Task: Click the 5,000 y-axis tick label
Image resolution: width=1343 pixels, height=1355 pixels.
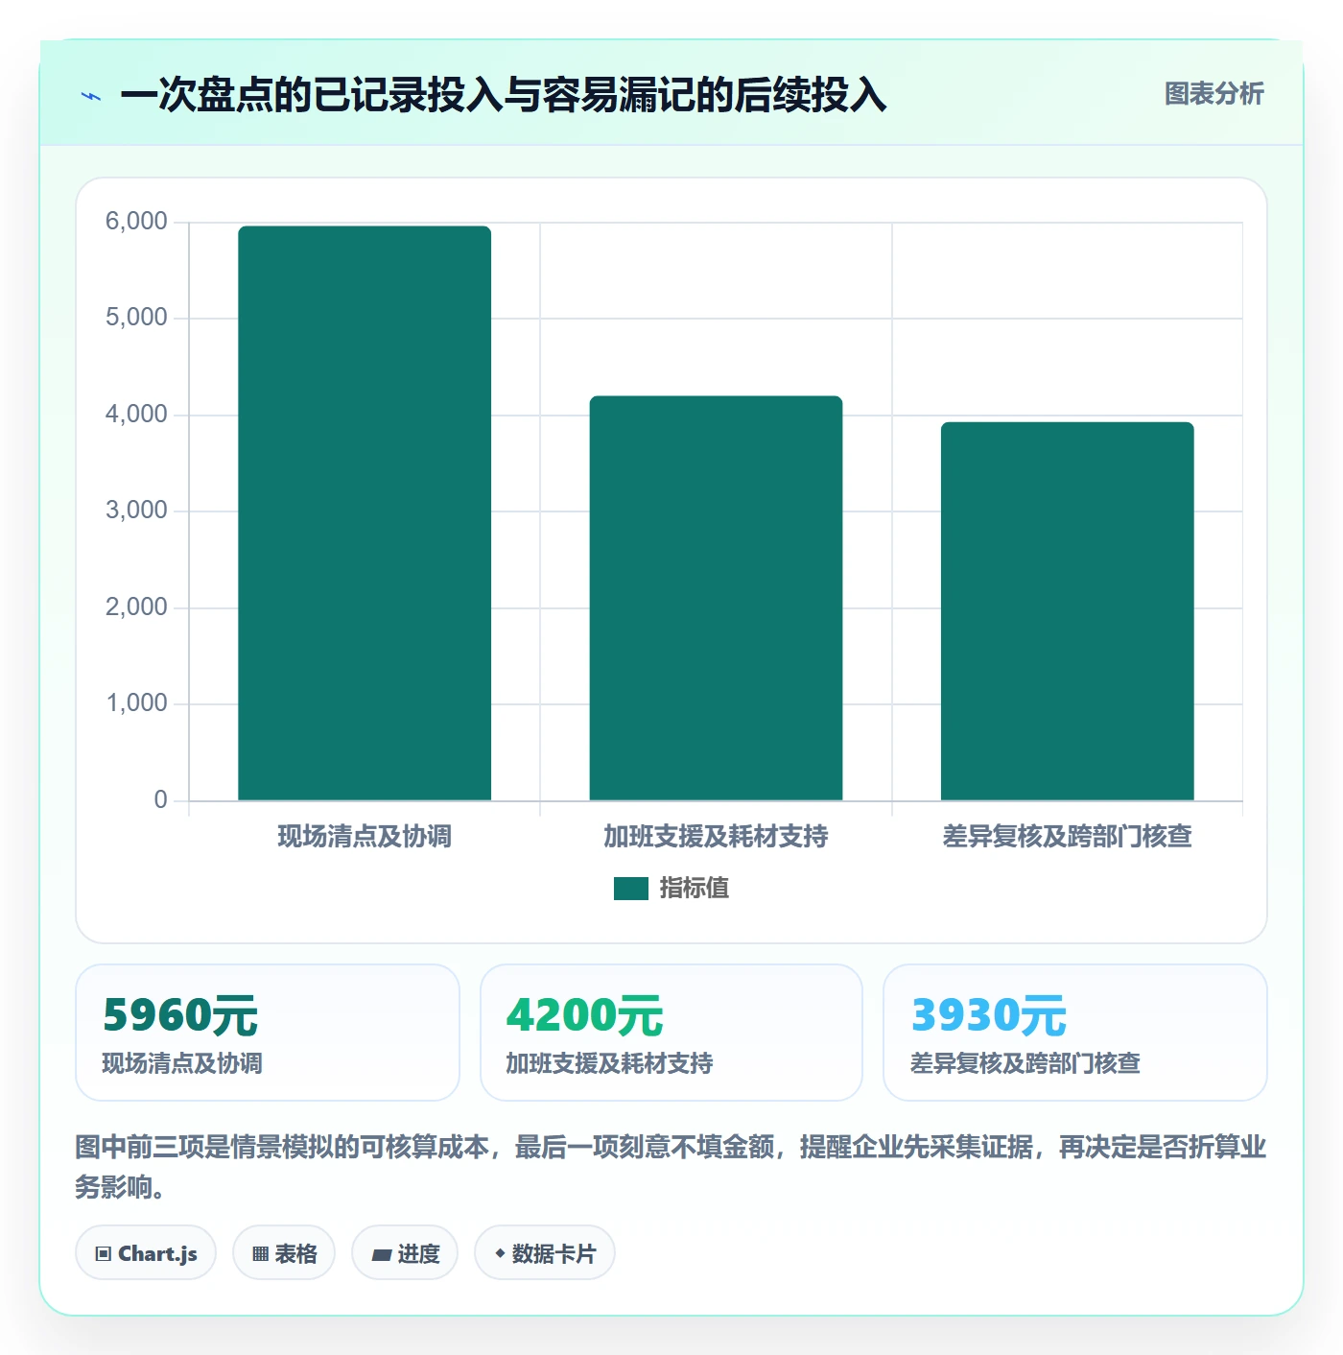Action: point(136,318)
